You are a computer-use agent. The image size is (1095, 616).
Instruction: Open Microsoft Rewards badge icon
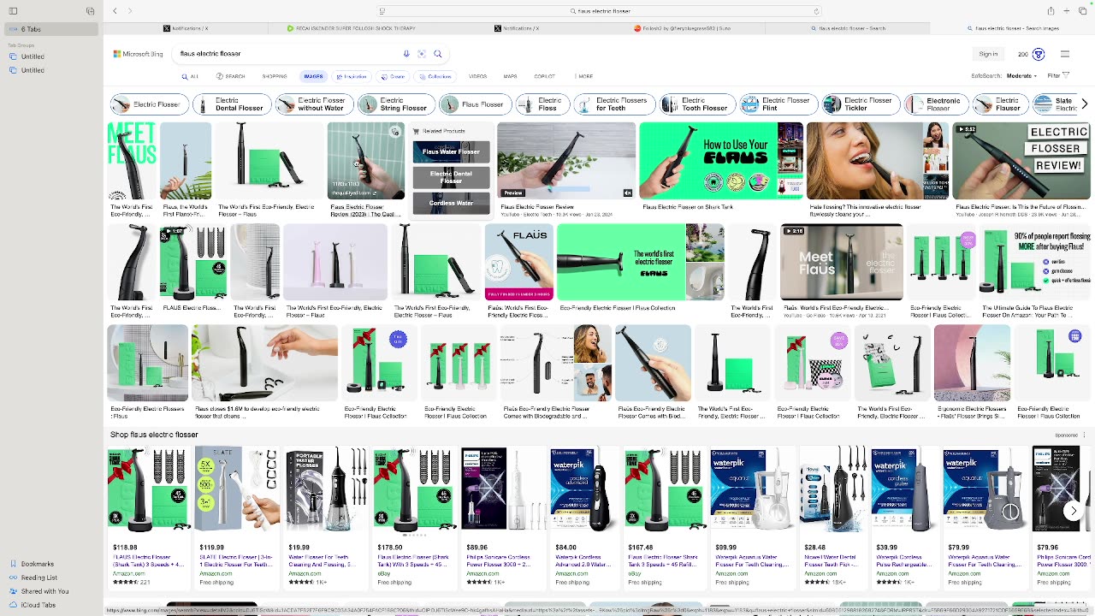(x=1039, y=54)
